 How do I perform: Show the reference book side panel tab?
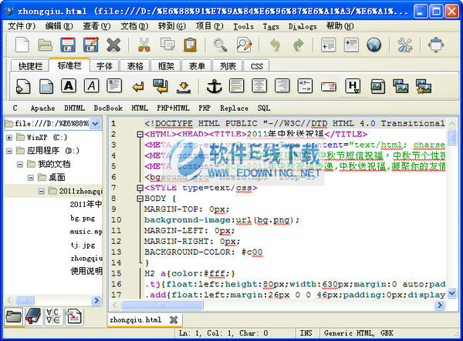[x=34, y=317]
